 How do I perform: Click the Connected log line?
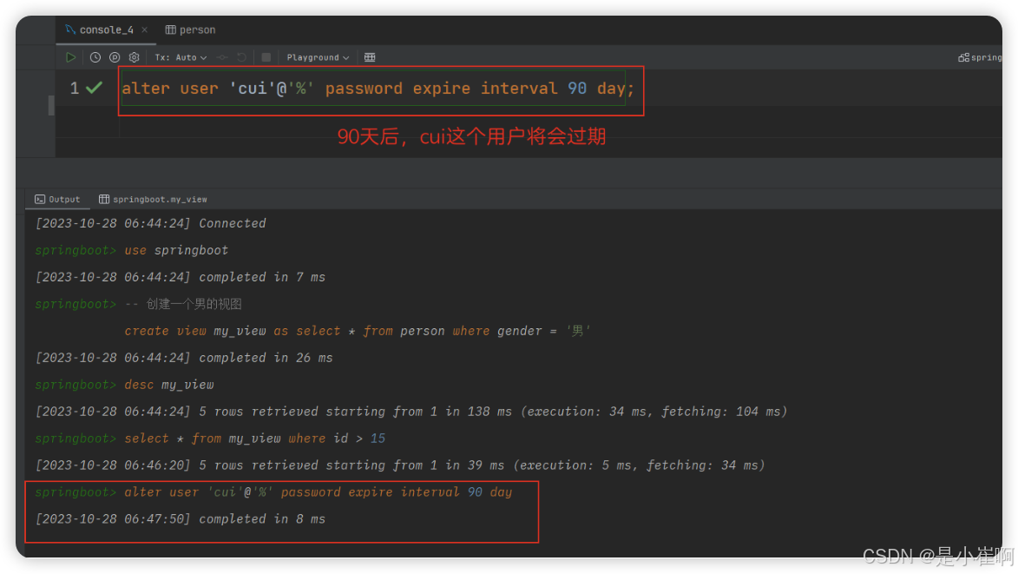tap(151, 223)
